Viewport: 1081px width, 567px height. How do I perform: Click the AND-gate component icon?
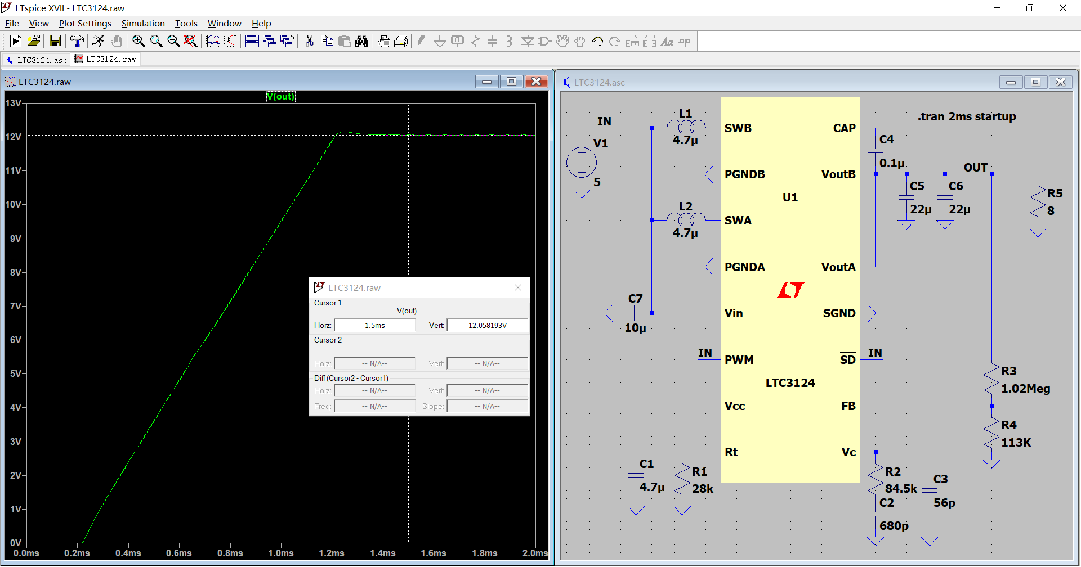544,41
